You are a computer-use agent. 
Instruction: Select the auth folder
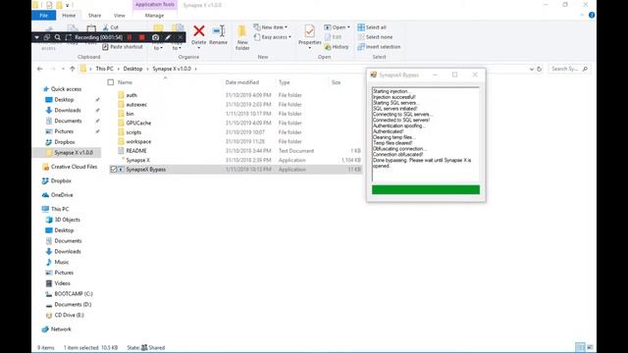pyautogui.click(x=131, y=95)
